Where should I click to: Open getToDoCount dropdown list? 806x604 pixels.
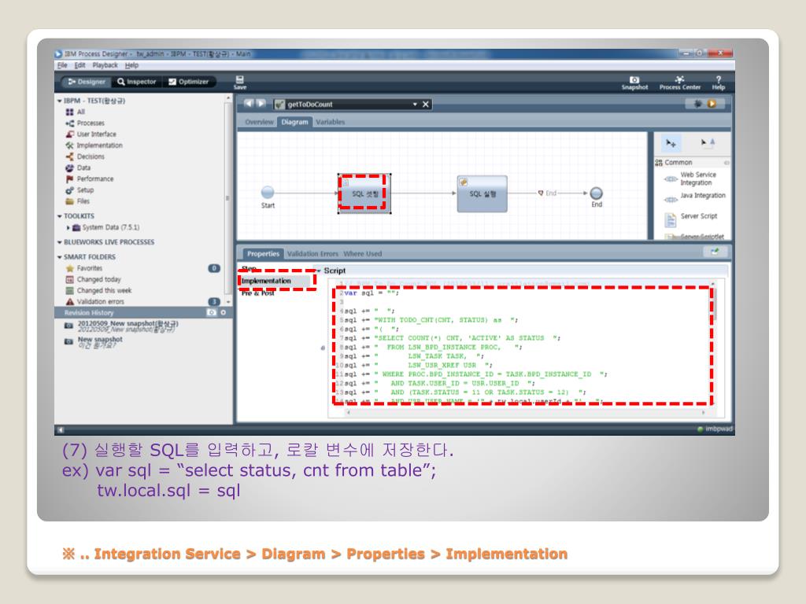point(414,105)
